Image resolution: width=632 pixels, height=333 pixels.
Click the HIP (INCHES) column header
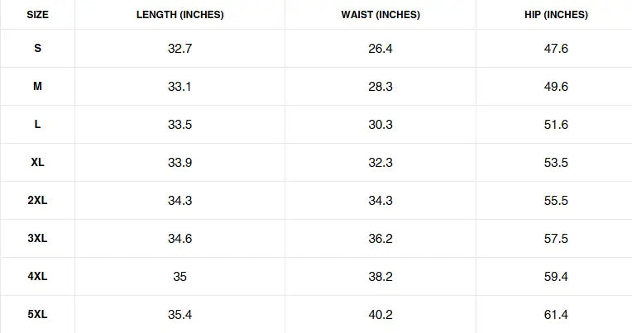coord(556,15)
